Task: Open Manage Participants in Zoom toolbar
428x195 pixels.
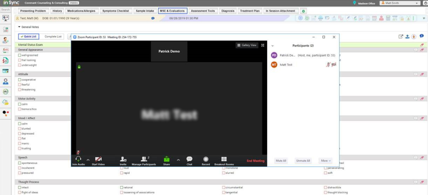Action: coord(144,161)
